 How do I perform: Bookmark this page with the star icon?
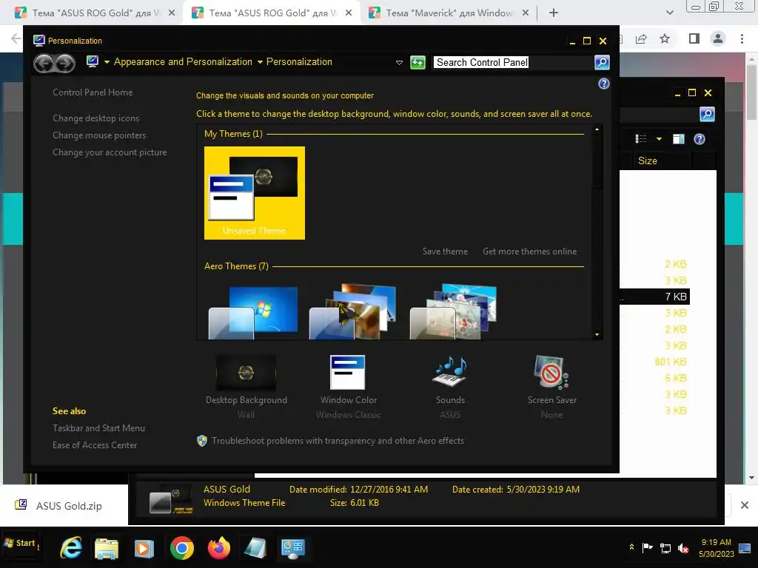click(665, 38)
